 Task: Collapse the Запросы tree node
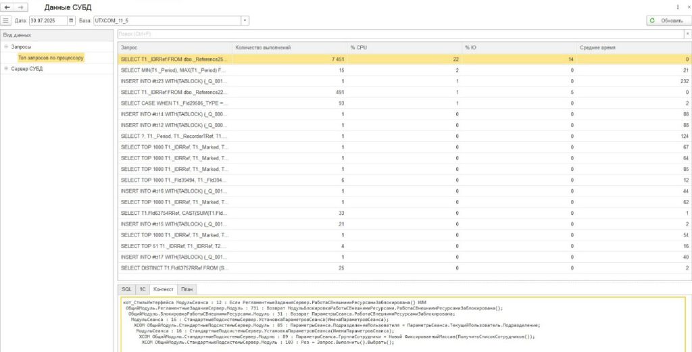coord(6,47)
